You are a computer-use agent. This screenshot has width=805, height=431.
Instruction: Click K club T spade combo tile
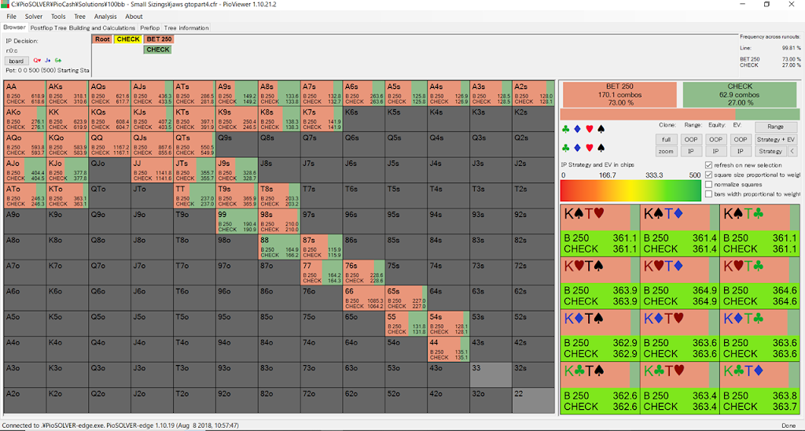tap(600, 387)
